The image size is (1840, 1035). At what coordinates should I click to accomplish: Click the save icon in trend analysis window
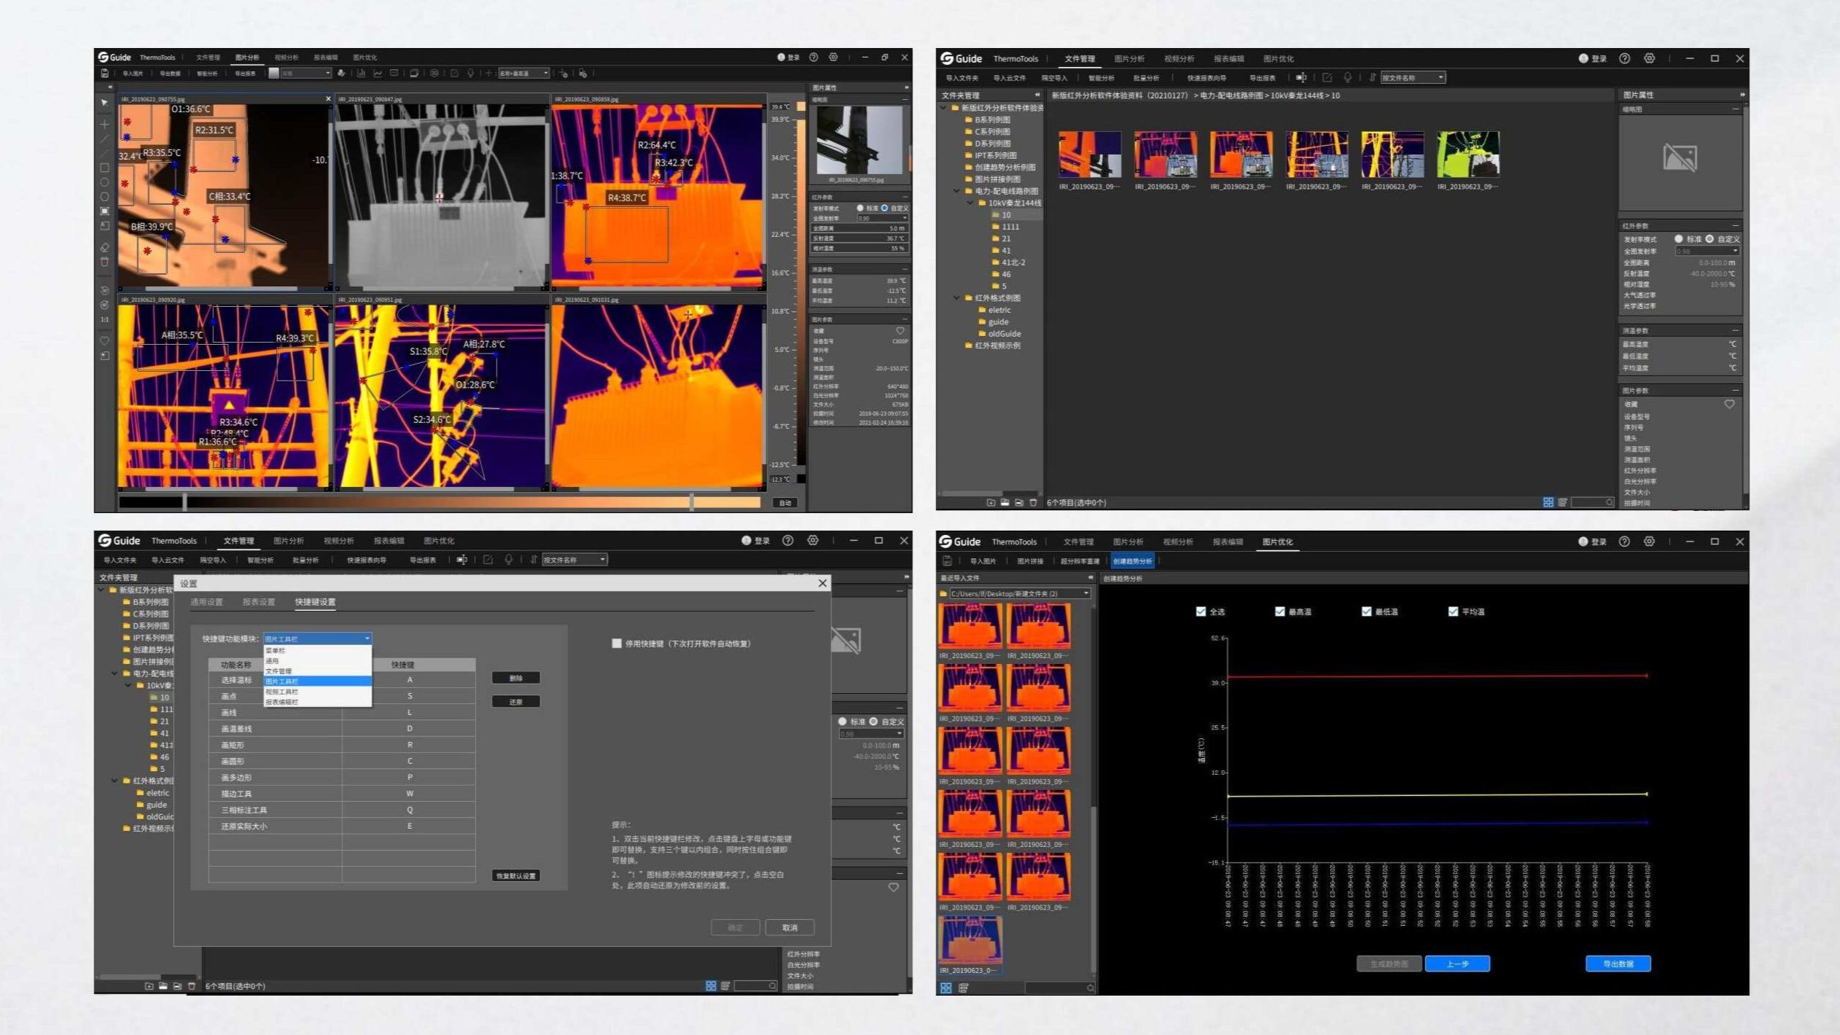point(947,561)
